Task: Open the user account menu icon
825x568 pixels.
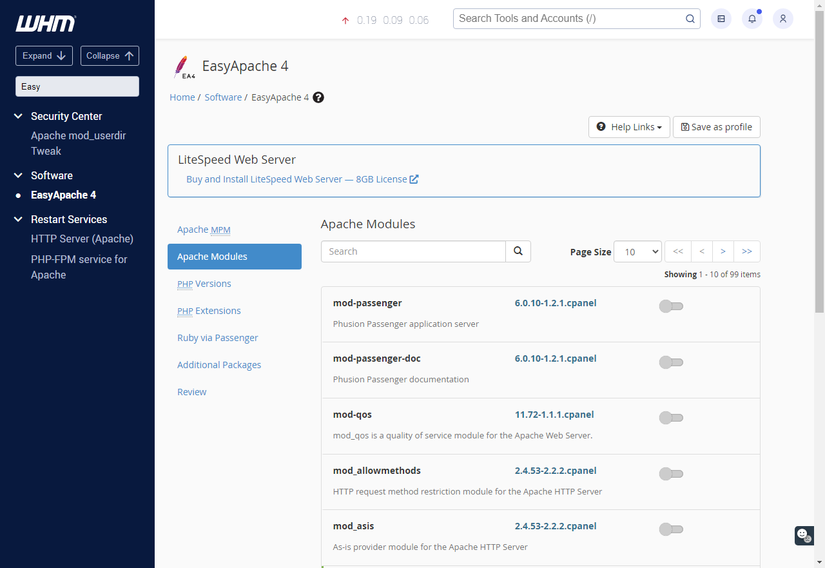Action: pos(783,19)
